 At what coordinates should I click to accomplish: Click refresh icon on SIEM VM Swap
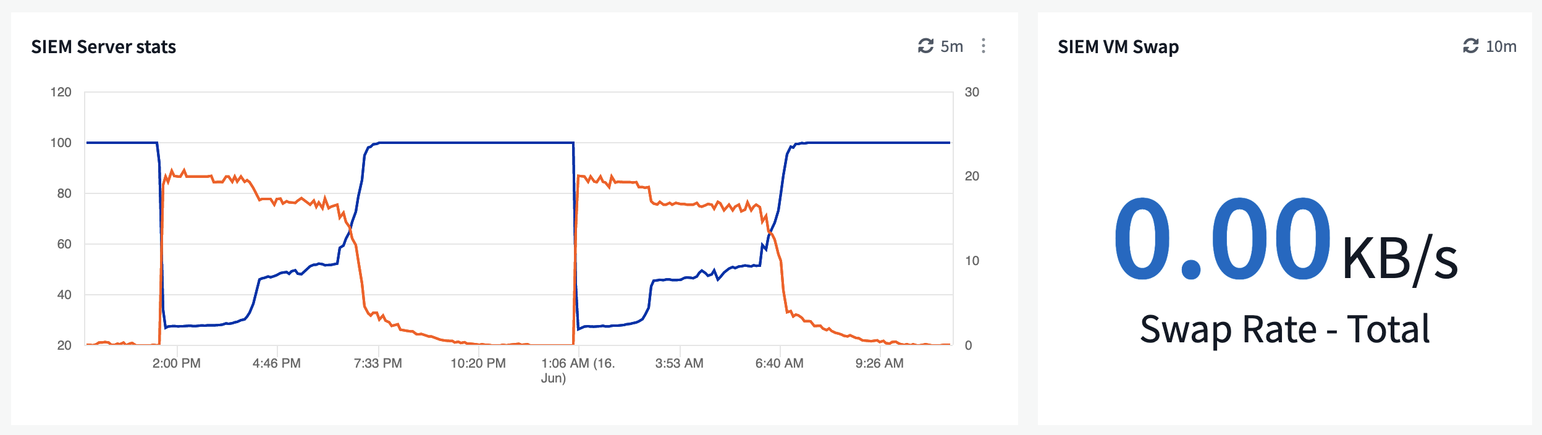point(1471,46)
